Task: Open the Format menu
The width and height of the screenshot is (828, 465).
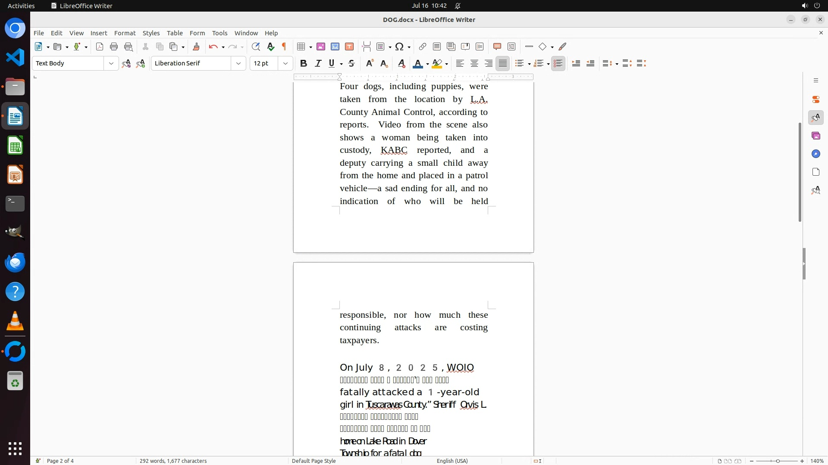Action: (125, 33)
